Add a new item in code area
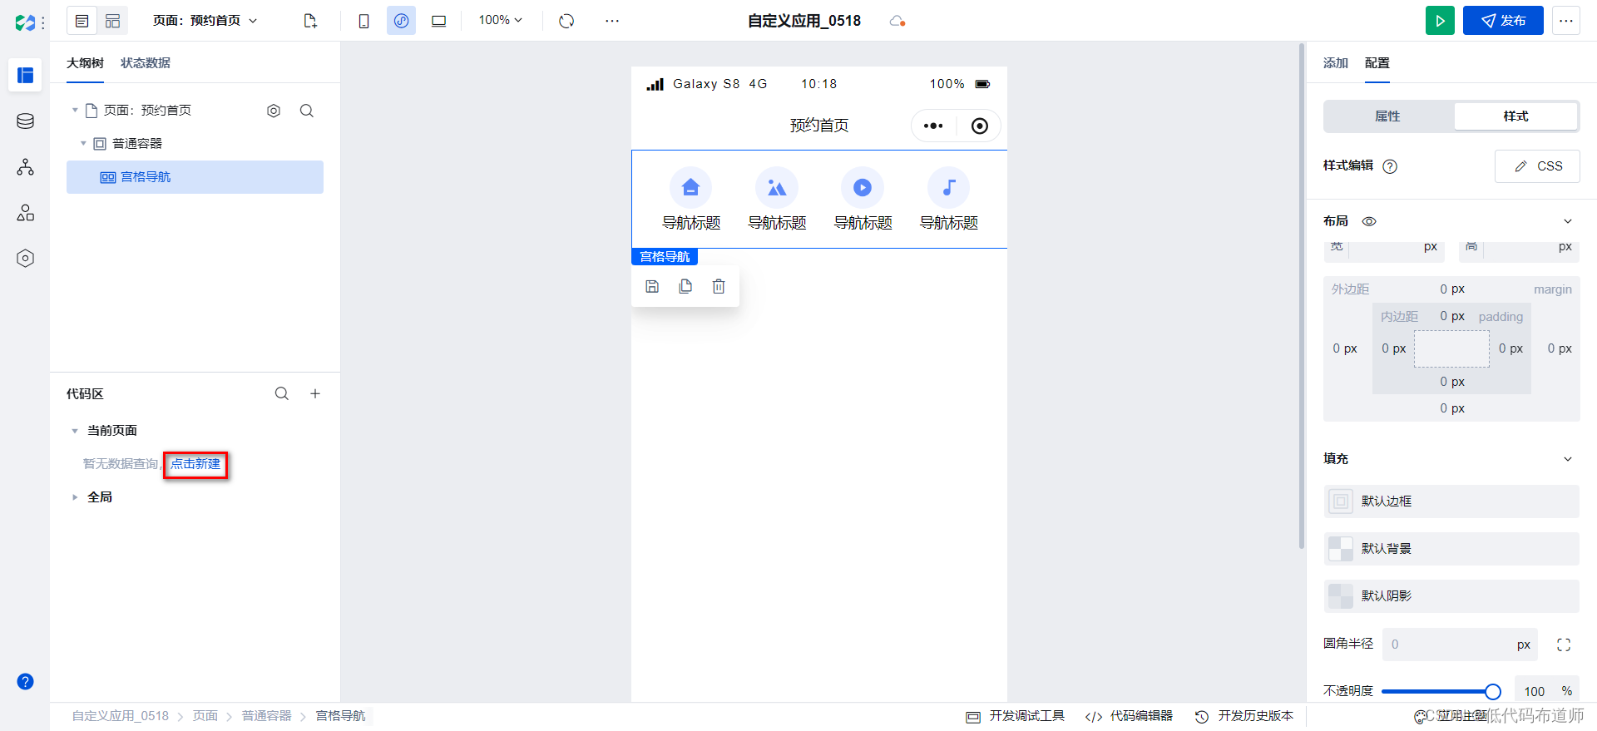Screen dimensions: 1597x731 (315, 393)
